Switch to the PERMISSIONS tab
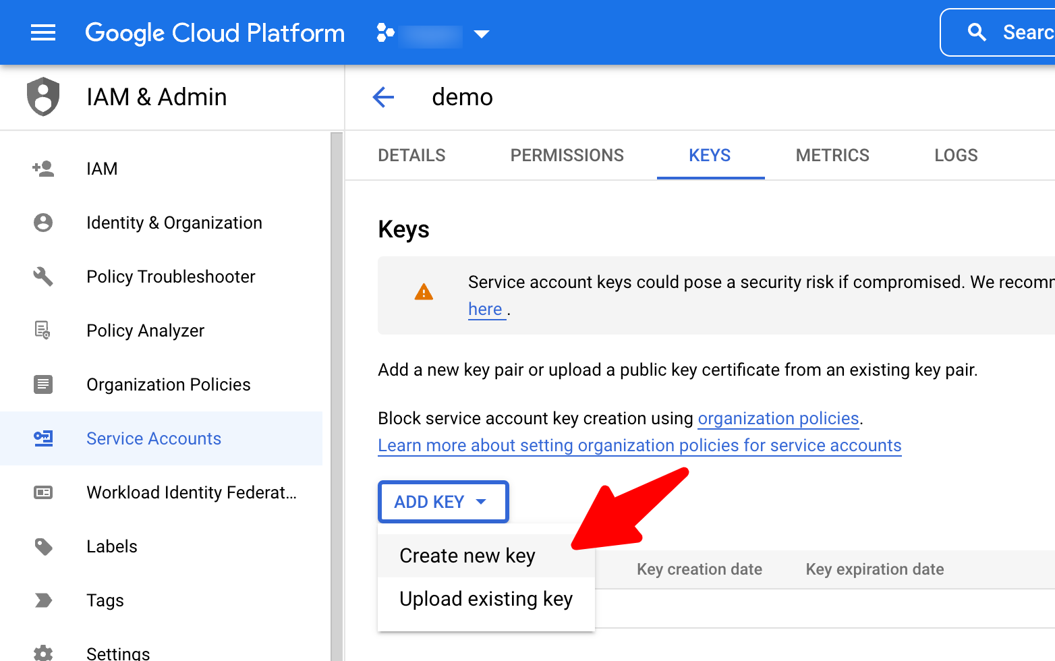The image size is (1055, 661). [567, 155]
